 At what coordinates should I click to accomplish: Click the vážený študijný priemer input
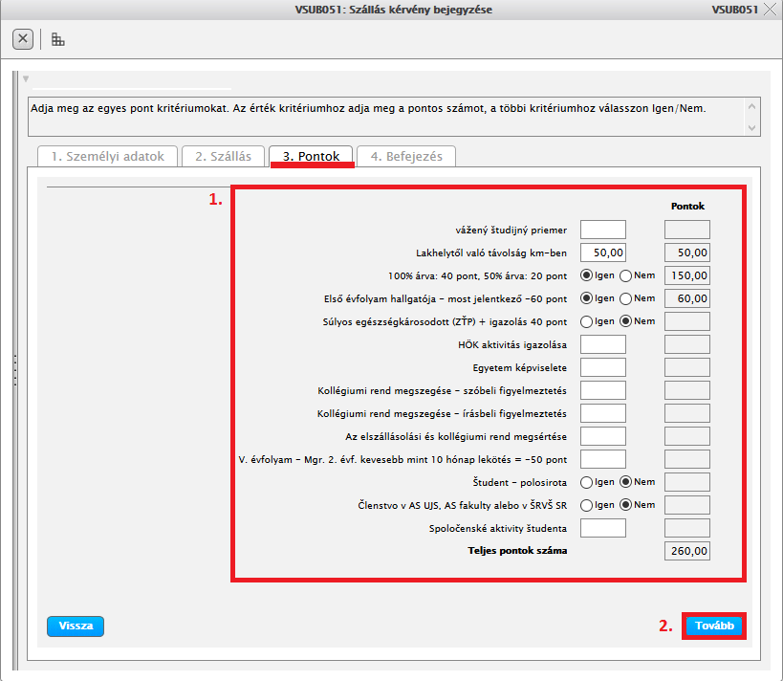(x=603, y=230)
